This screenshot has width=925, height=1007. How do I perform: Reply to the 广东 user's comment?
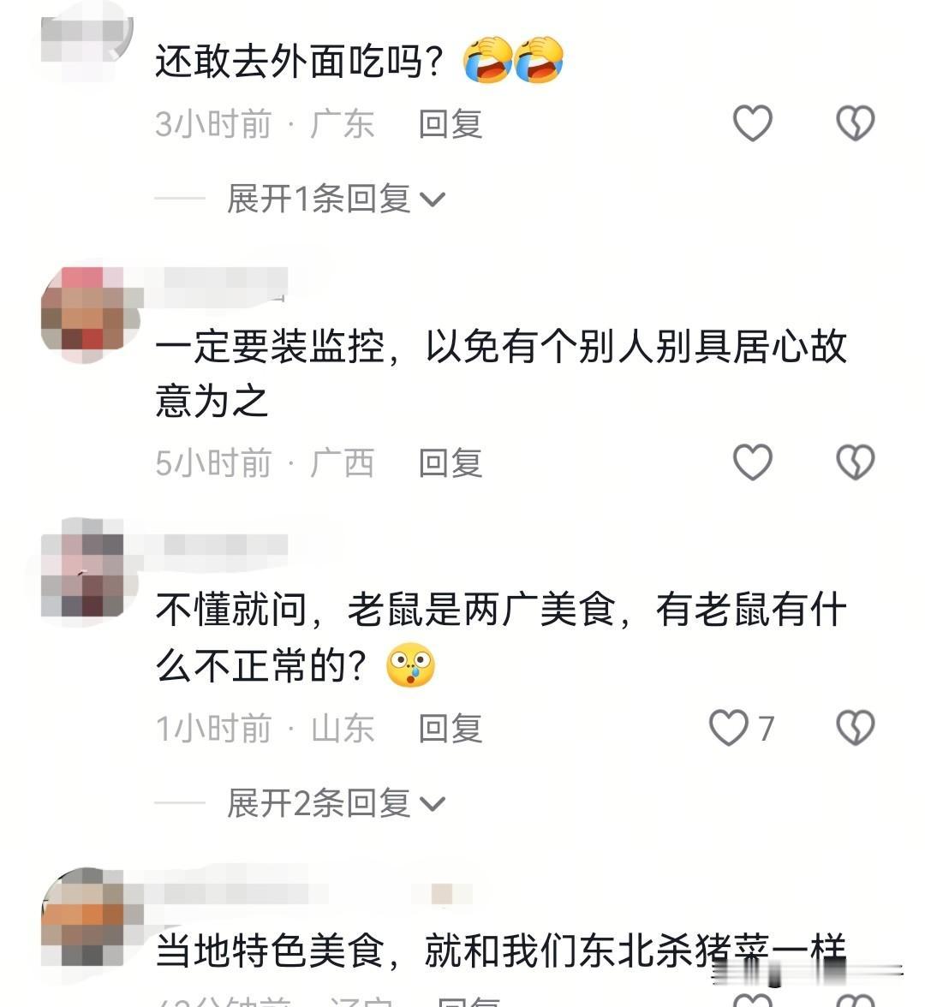(x=451, y=123)
